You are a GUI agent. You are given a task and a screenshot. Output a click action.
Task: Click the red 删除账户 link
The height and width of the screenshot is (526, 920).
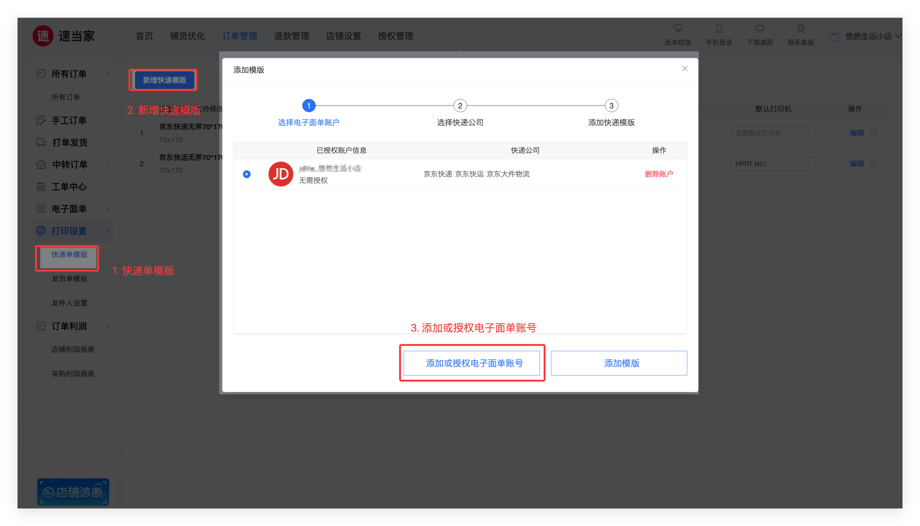659,174
